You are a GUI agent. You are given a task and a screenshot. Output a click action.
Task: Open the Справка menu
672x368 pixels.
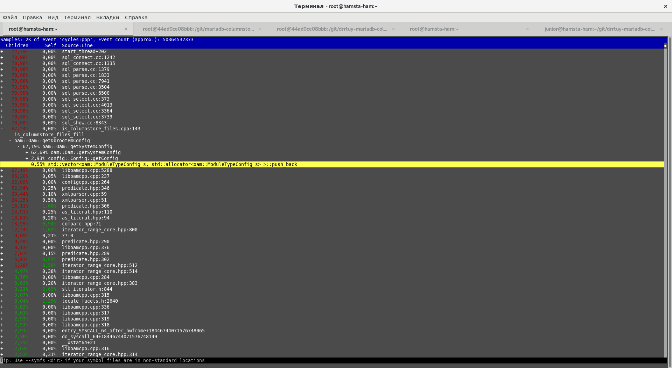pos(136,17)
